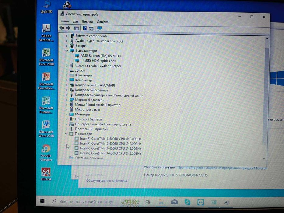Click Device Manager vertical scrollbar thumb
Screen dimensions: 284x213
266,96
